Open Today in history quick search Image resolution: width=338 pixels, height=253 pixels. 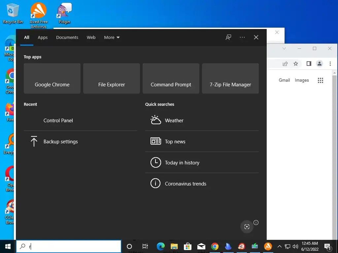pos(202,163)
